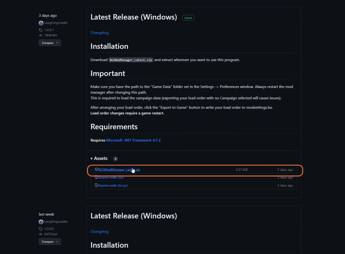Click LaughingLeader's avatar beside release 1.0.9.0
The width and height of the screenshot is (345, 254).
click(41, 222)
